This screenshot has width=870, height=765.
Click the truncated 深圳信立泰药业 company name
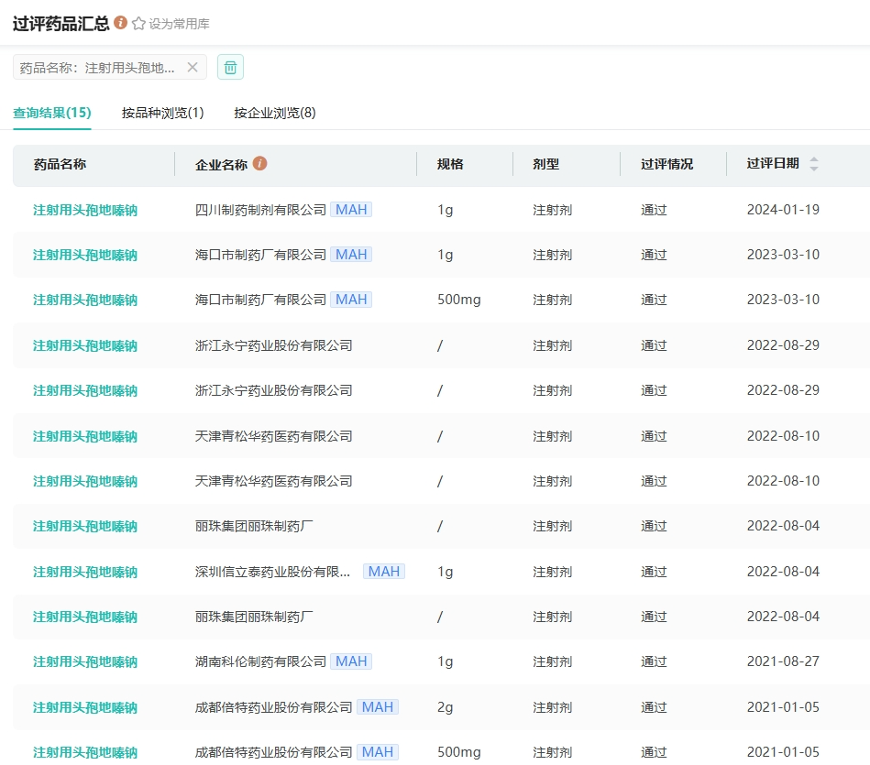(x=272, y=572)
